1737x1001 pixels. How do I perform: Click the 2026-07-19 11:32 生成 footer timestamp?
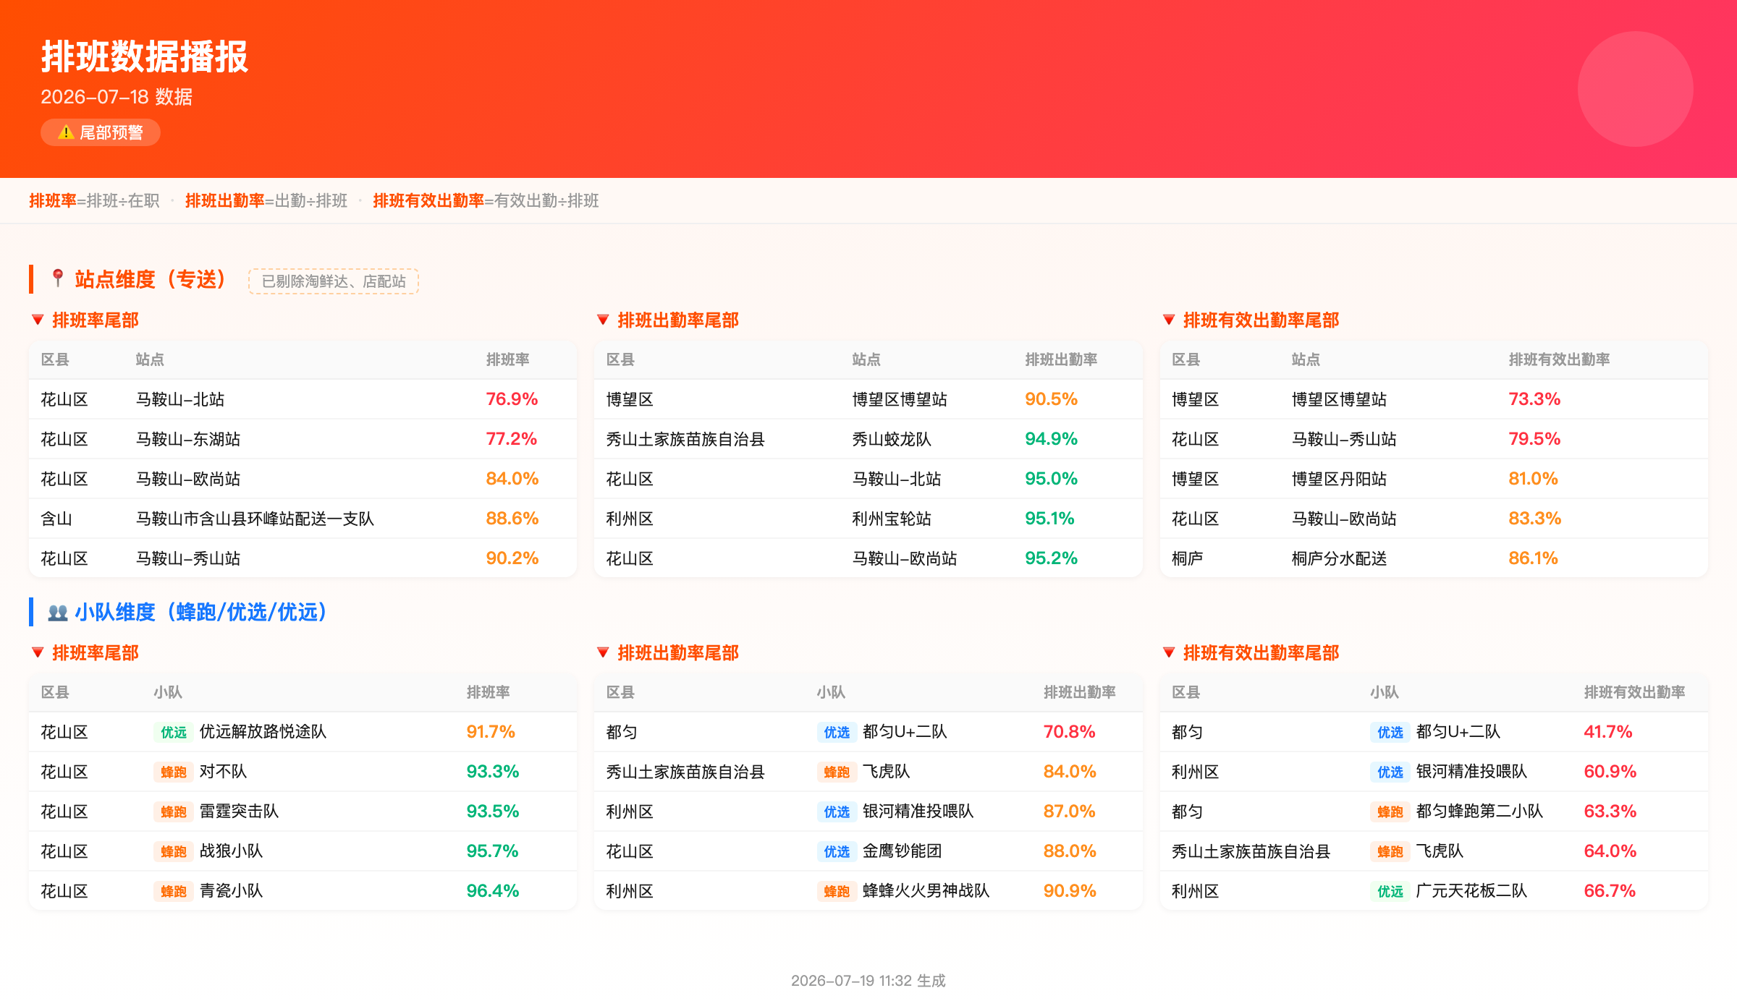(868, 981)
